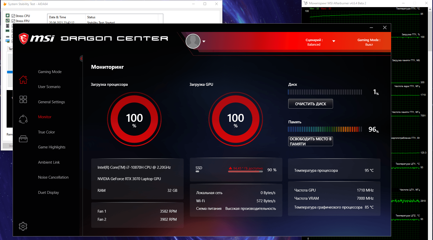Click the MSI dragon shield logo

[x=24, y=39]
